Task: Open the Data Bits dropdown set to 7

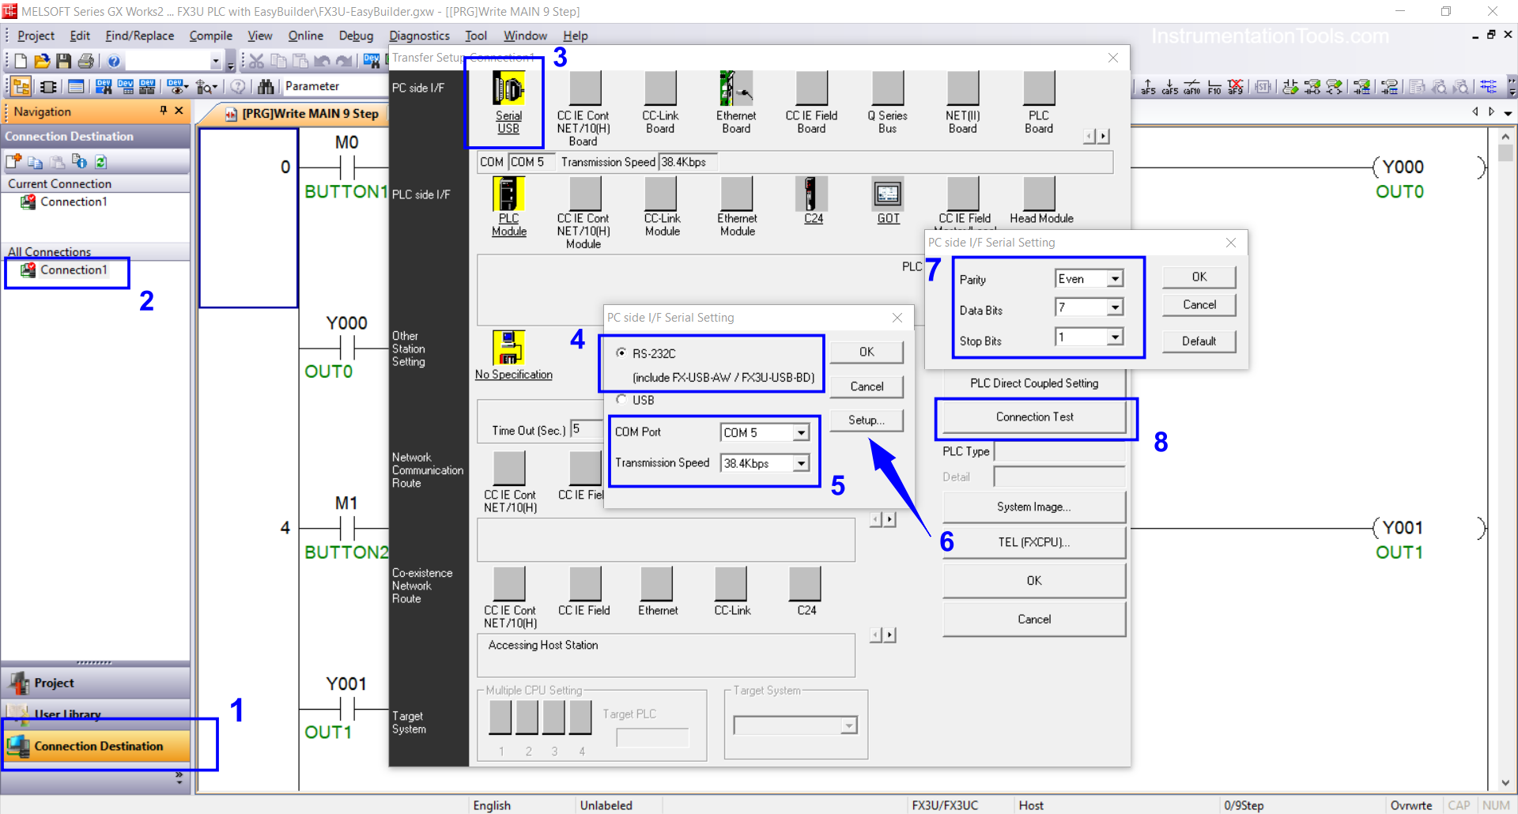Action: point(1115,307)
